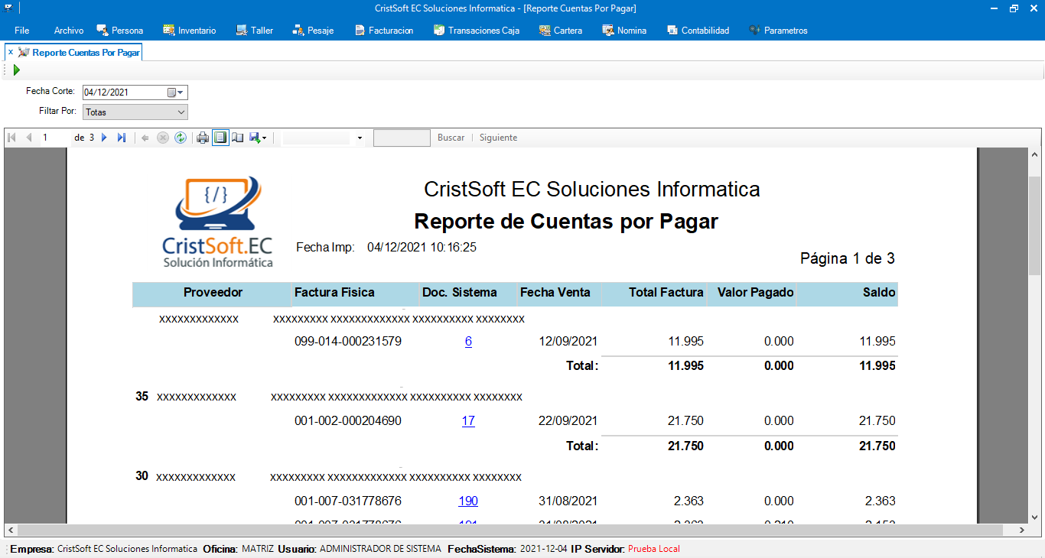1045x558 pixels.
Task: Click Proveedor column header
Action: (213, 293)
